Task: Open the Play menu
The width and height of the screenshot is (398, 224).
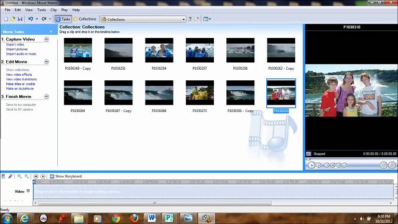Action: point(64,10)
